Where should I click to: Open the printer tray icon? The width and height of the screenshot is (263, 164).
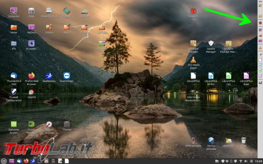(x=235, y=161)
